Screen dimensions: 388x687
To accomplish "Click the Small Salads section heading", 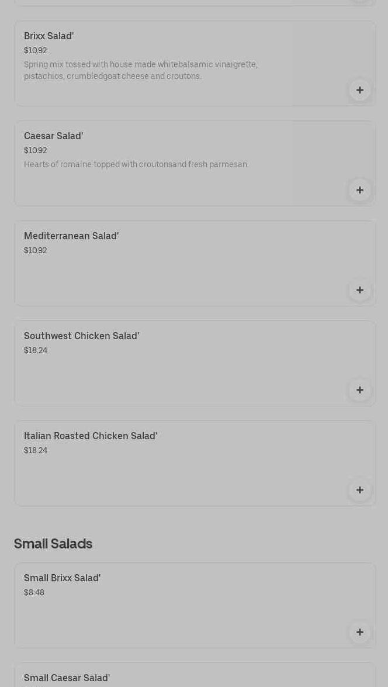I will point(53,544).
